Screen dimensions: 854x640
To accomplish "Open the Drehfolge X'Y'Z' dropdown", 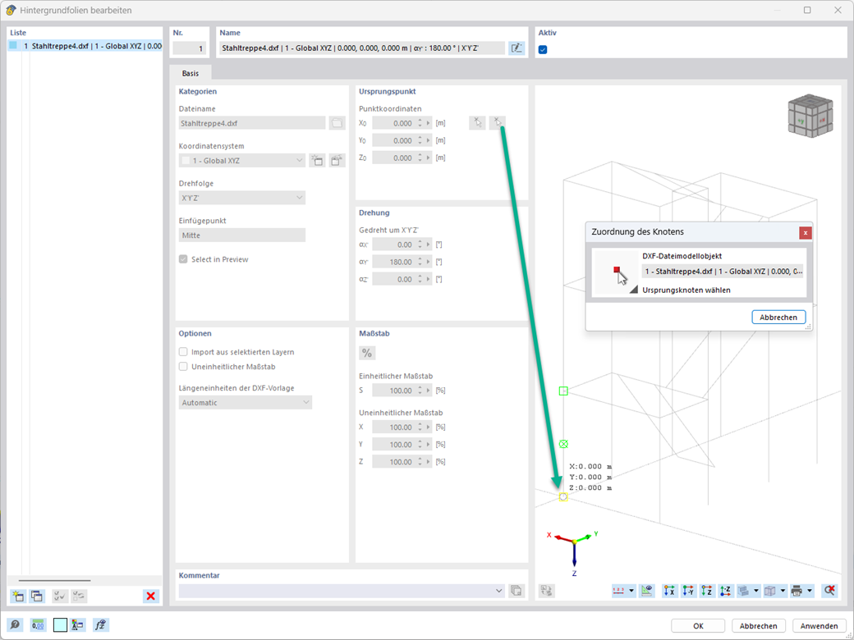I will [x=241, y=198].
